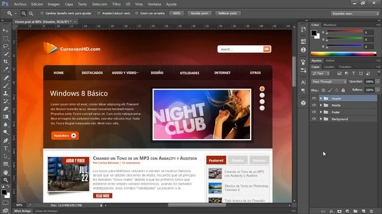Click Add layer style fx icon

(x=331, y=212)
